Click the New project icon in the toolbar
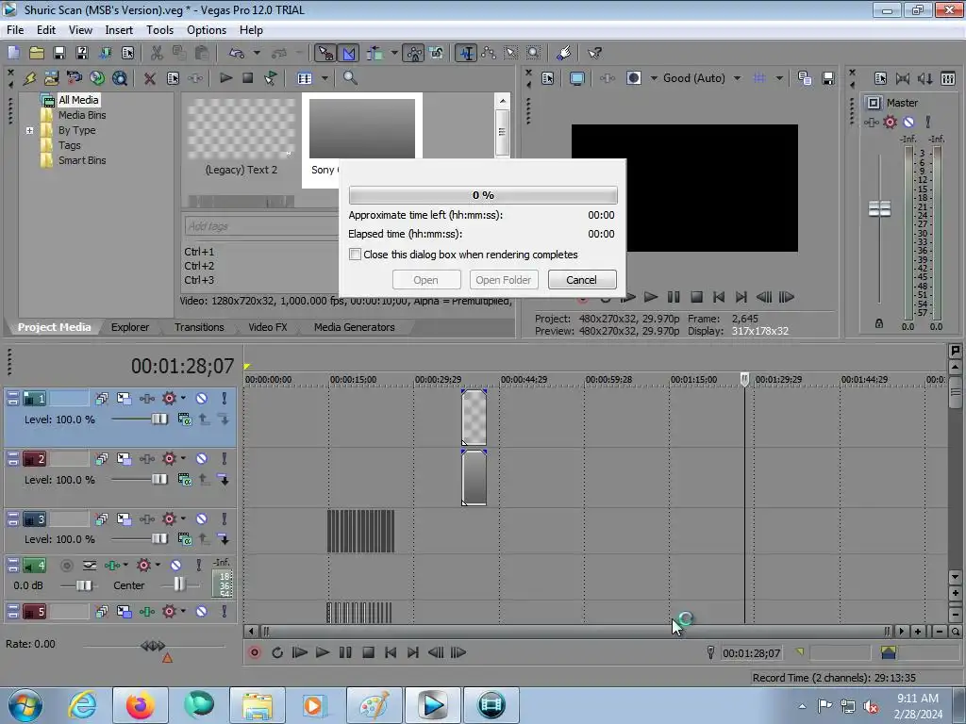 [x=13, y=53]
